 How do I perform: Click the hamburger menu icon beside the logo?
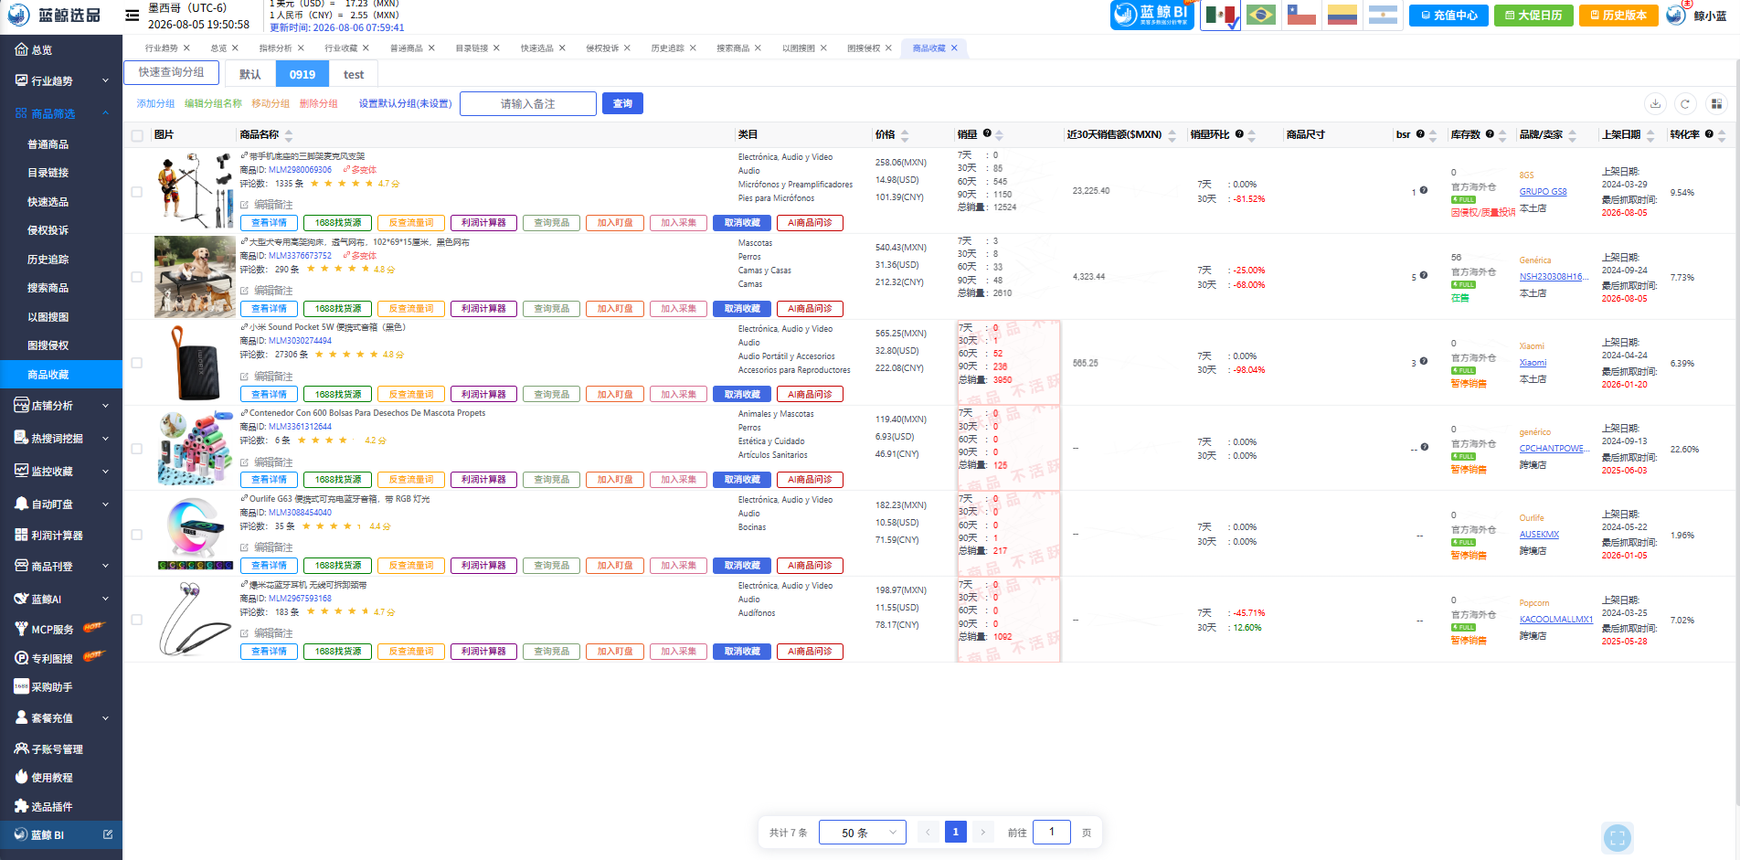(133, 15)
